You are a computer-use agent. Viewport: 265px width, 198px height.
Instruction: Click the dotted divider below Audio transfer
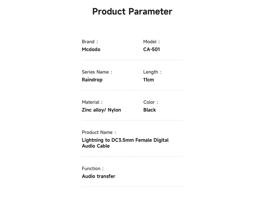tap(132, 187)
